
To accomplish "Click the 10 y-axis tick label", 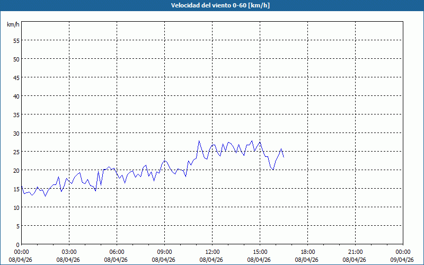I will 16,207.
